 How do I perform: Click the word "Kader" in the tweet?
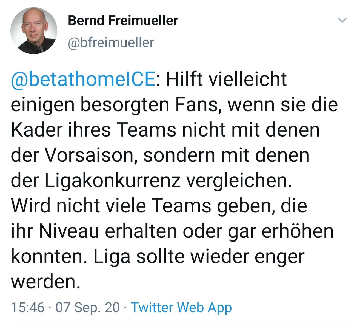point(37,130)
